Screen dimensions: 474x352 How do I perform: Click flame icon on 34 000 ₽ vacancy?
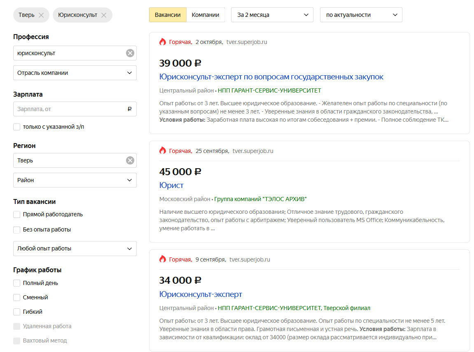(163, 259)
